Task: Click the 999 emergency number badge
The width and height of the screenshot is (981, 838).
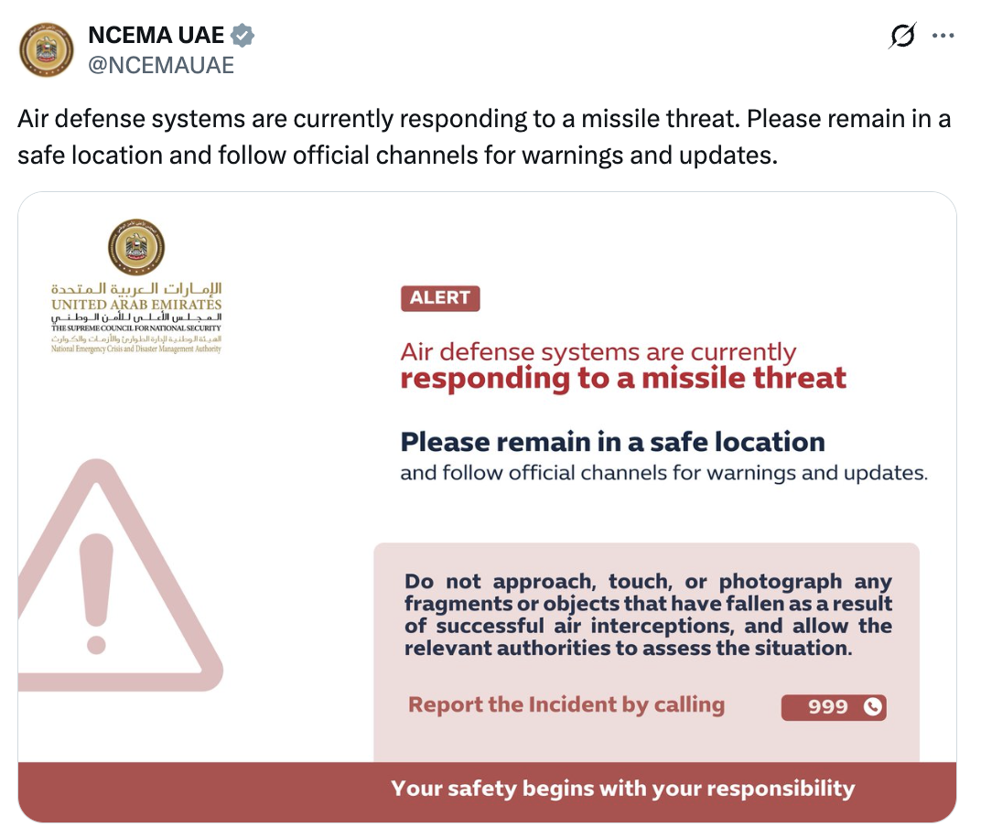Action: [x=827, y=707]
